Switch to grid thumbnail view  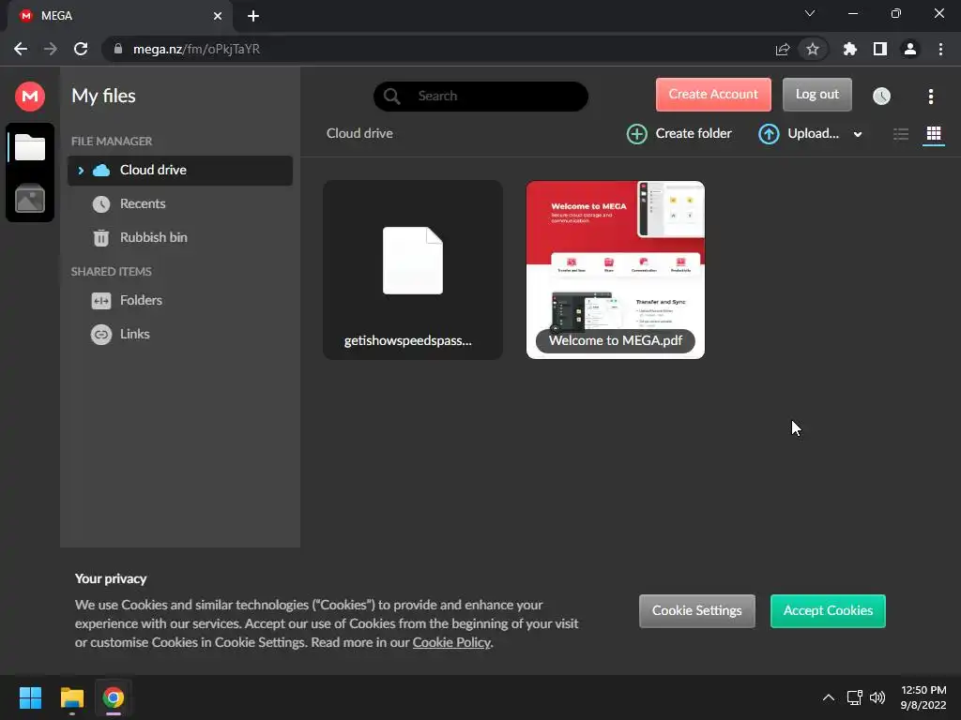coord(934,133)
